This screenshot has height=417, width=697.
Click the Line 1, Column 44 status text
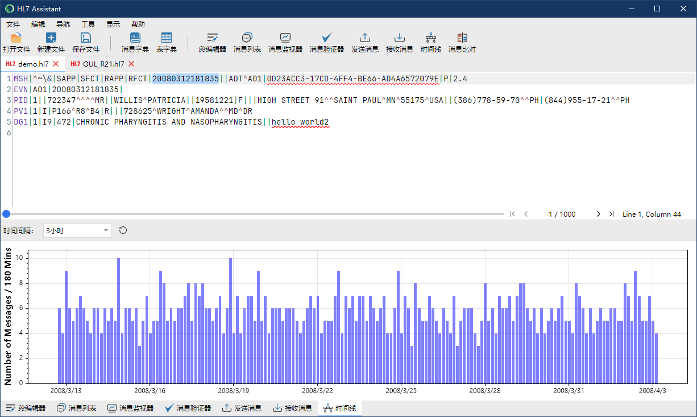(652, 214)
